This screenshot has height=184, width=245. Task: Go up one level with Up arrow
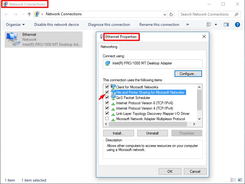[x=29, y=14]
